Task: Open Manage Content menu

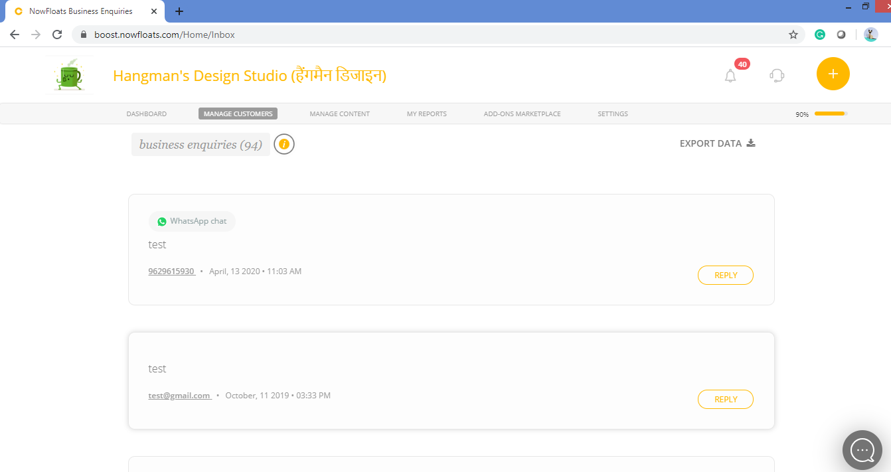Action: [339, 114]
